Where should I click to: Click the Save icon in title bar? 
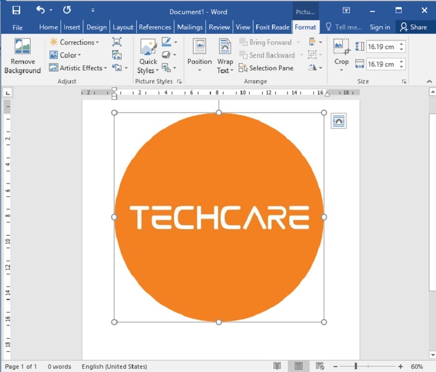pos(16,10)
